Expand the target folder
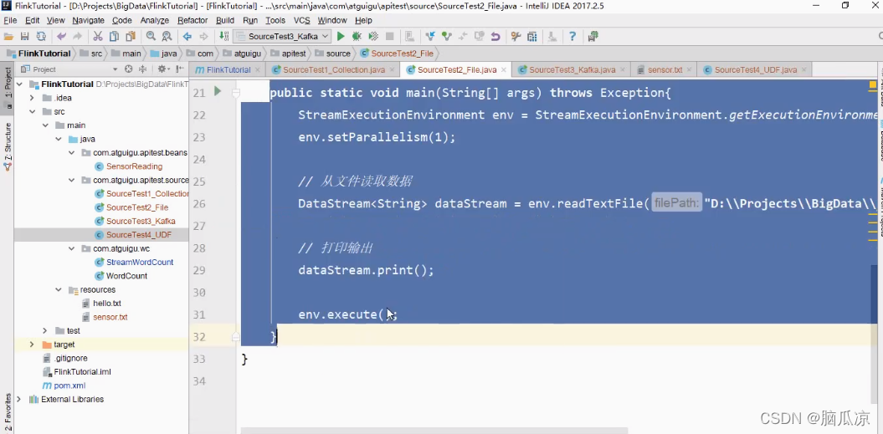The image size is (883, 434). tap(33, 344)
